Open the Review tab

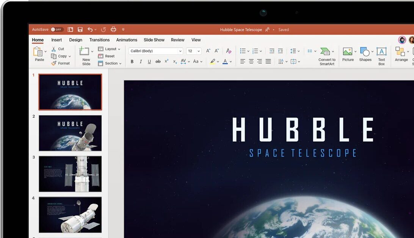pyautogui.click(x=177, y=40)
